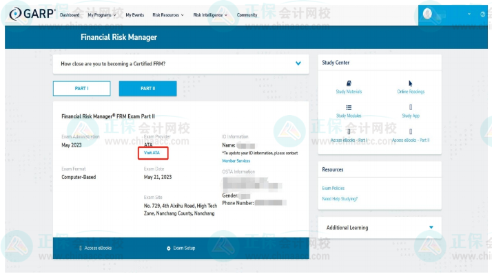The height and width of the screenshot is (274, 492).
Task: Open the Member Services link
Action: [x=236, y=161]
